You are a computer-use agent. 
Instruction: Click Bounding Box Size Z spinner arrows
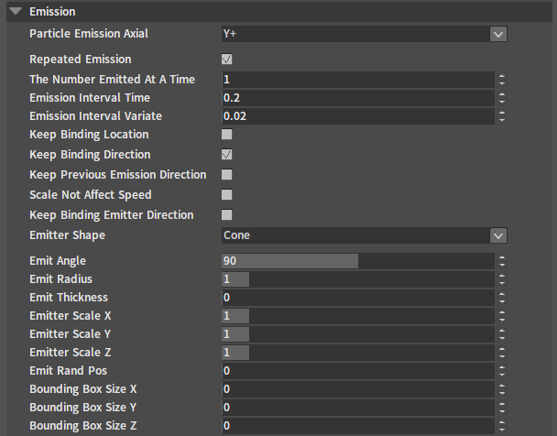click(x=501, y=426)
